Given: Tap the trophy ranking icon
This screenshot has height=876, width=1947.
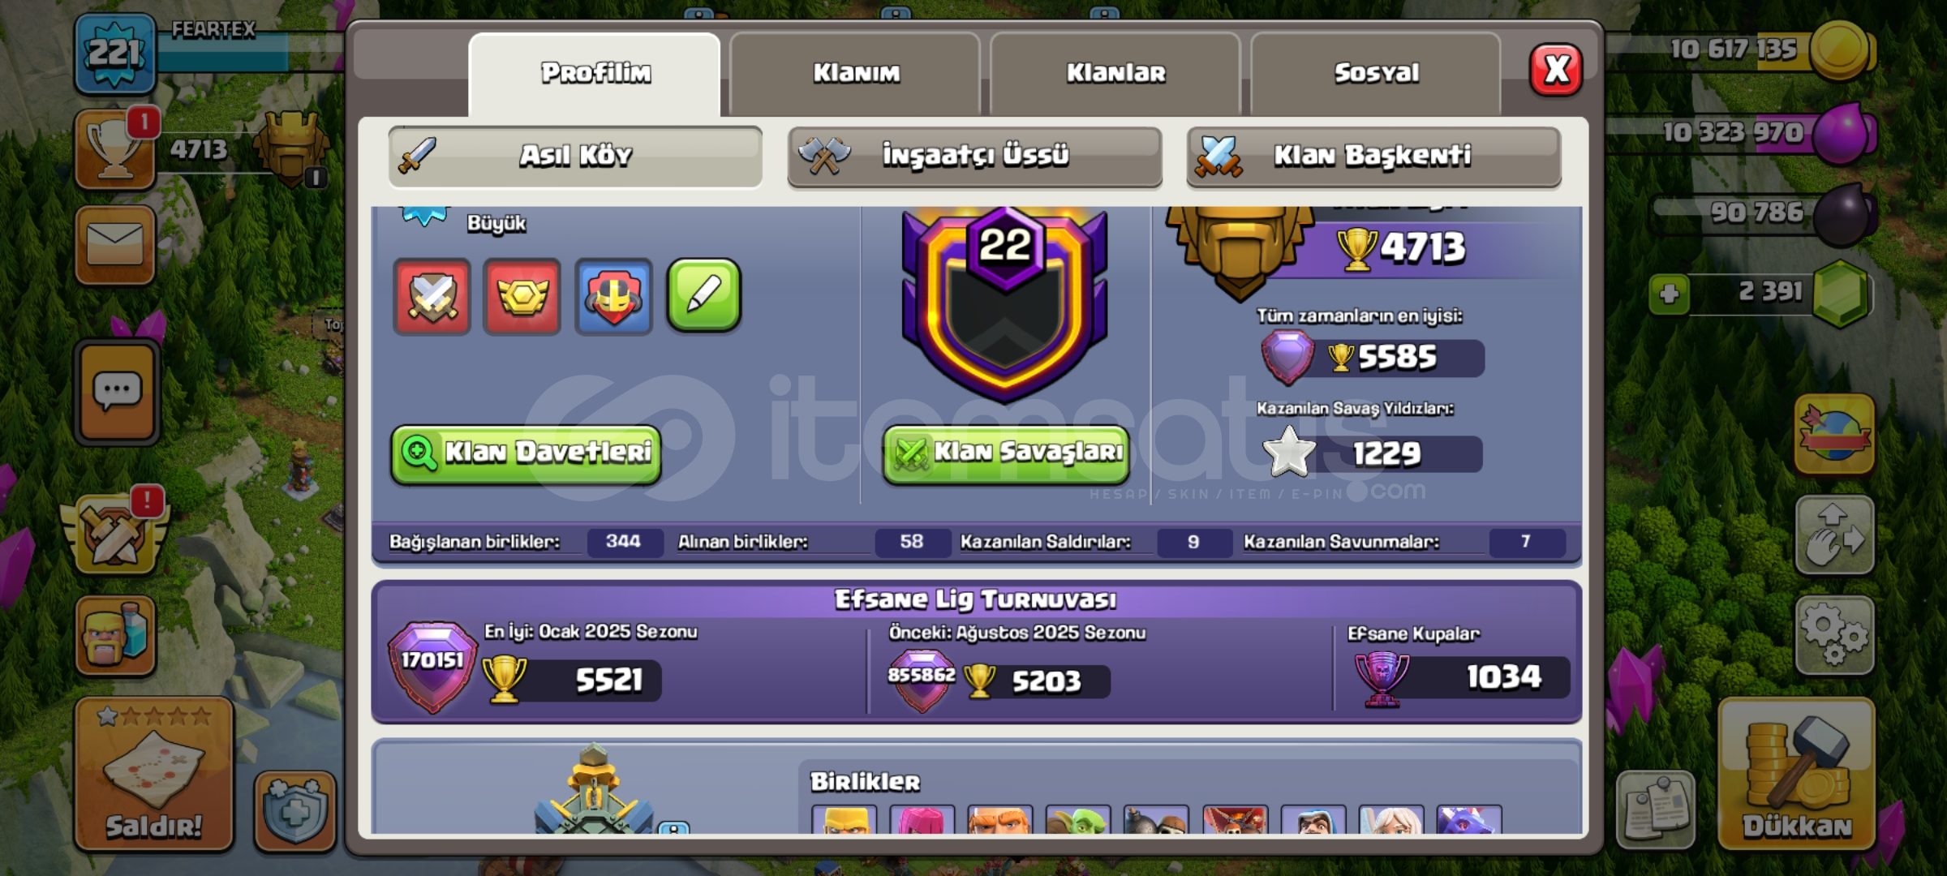Looking at the screenshot, I should pos(116,149).
